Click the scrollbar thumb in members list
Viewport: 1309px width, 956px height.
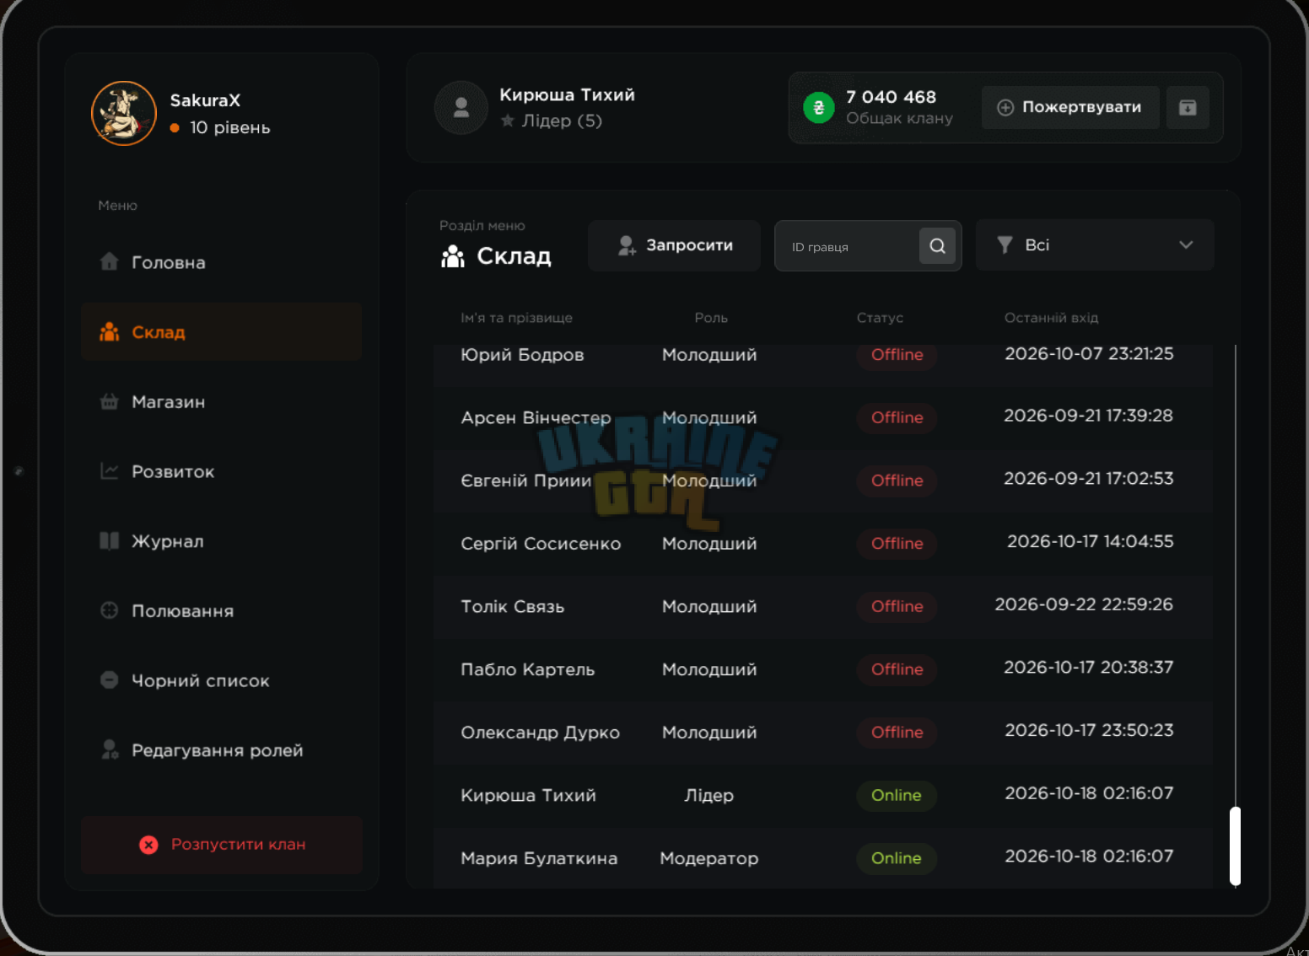[1235, 846]
